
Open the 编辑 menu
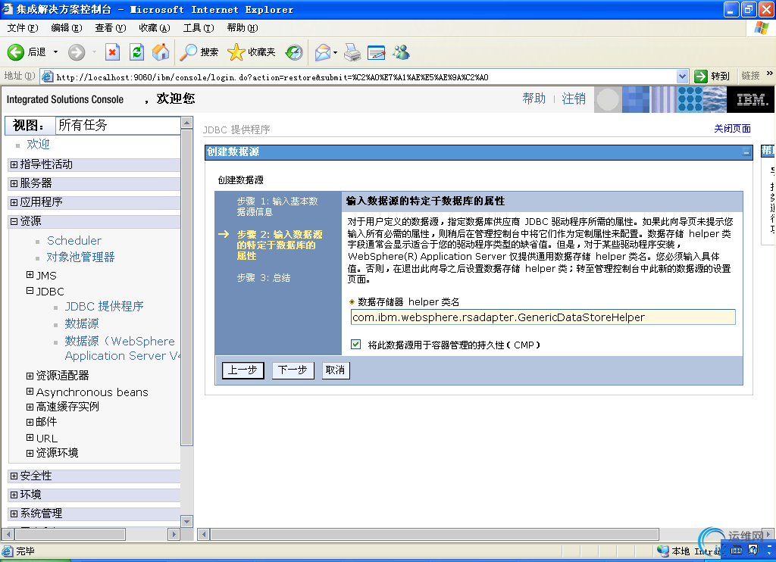pos(67,28)
